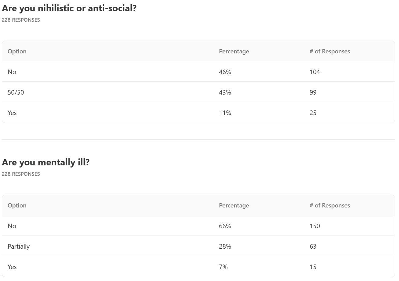
Task: Click the Percentage header in the mentally ill table
Action: [234, 205]
